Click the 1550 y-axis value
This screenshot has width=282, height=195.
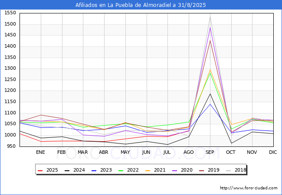pos(10,13)
